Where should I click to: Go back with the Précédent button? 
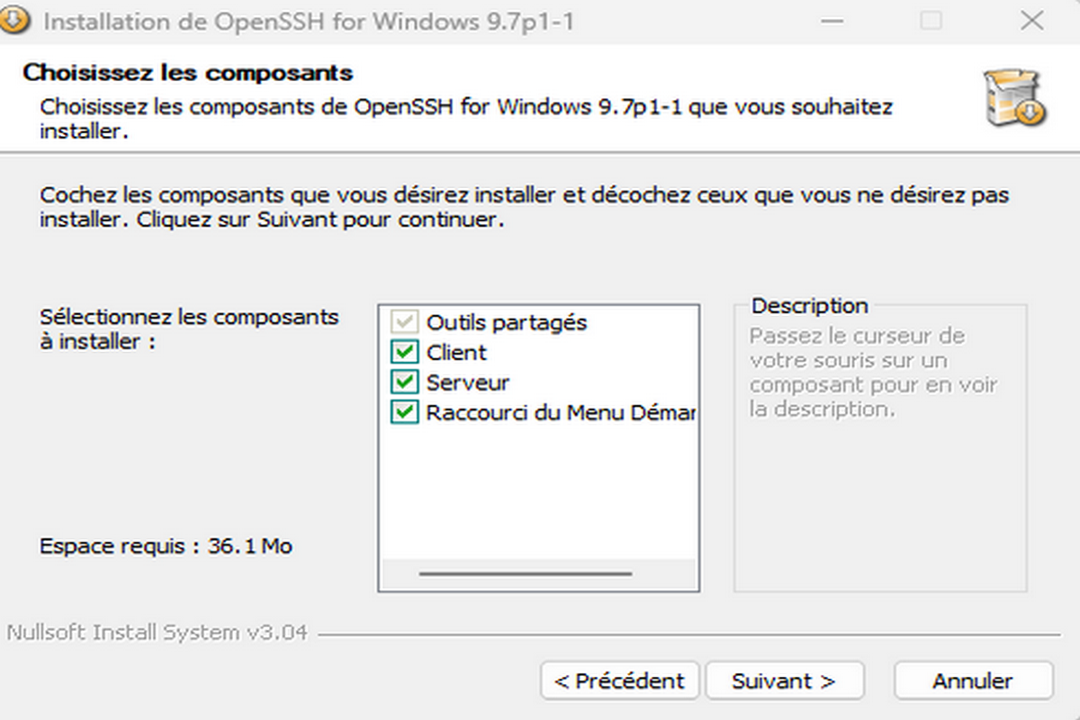coord(619,681)
